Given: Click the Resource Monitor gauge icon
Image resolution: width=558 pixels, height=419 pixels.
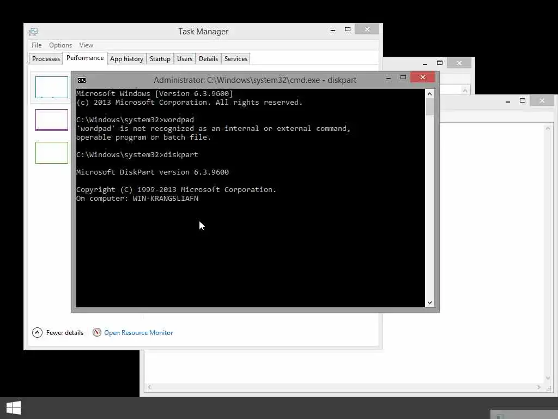Looking at the screenshot, I should (x=97, y=332).
